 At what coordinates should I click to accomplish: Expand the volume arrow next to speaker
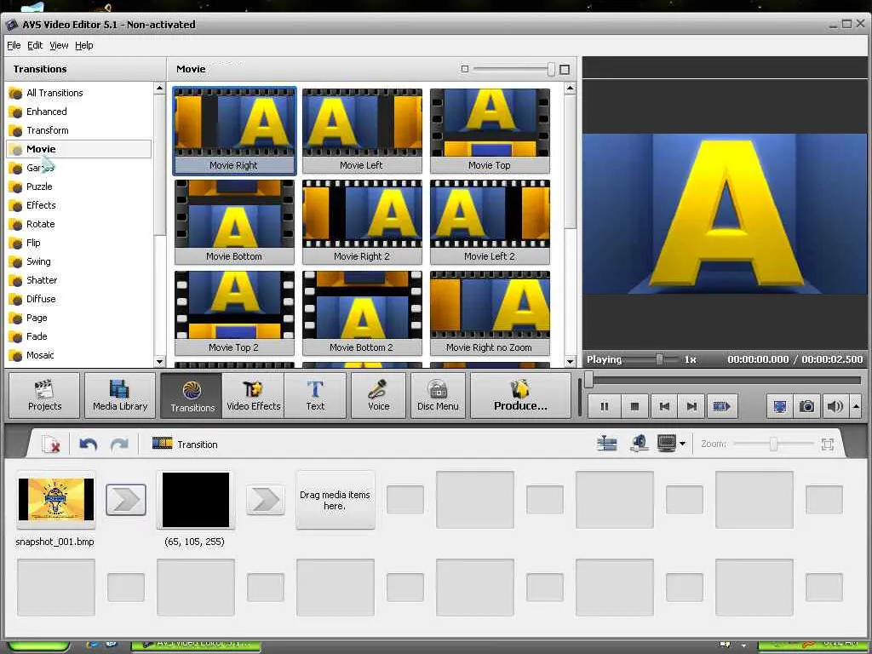coord(856,406)
